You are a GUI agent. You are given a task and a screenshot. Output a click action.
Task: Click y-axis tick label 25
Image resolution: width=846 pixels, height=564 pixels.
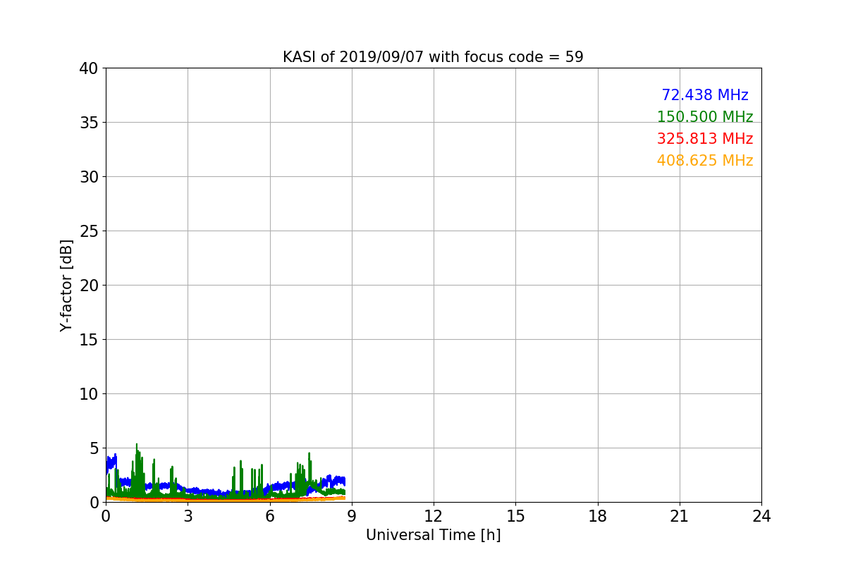click(x=88, y=231)
